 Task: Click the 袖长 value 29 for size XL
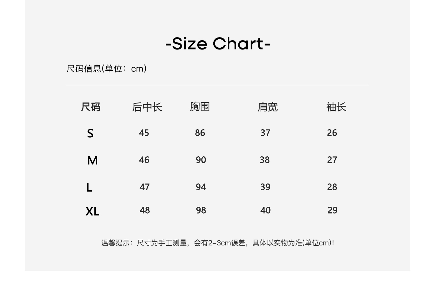click(332, 210)
